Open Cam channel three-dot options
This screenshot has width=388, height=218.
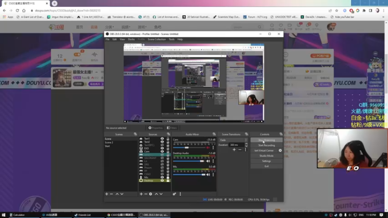click(x=213, y=148)
